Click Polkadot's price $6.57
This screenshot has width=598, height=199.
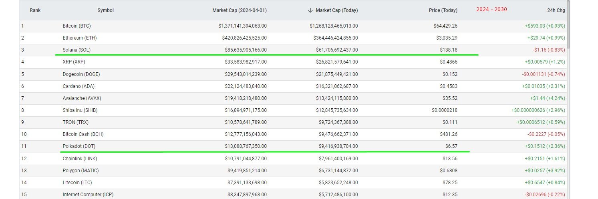click(451, 146)
